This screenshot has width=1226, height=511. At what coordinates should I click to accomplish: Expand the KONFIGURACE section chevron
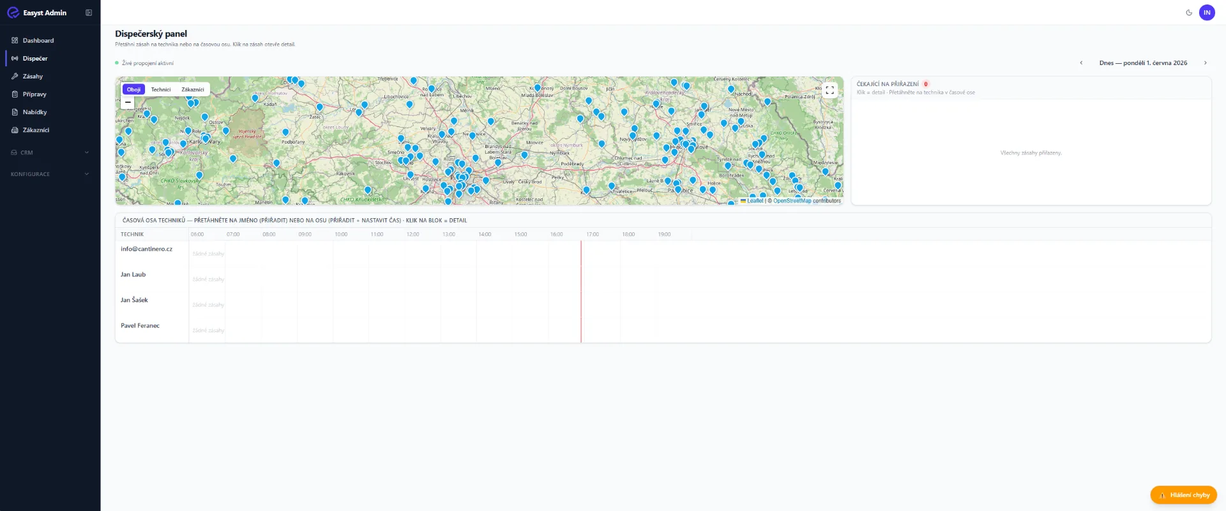pyautogui.click(x=87, y=174)
